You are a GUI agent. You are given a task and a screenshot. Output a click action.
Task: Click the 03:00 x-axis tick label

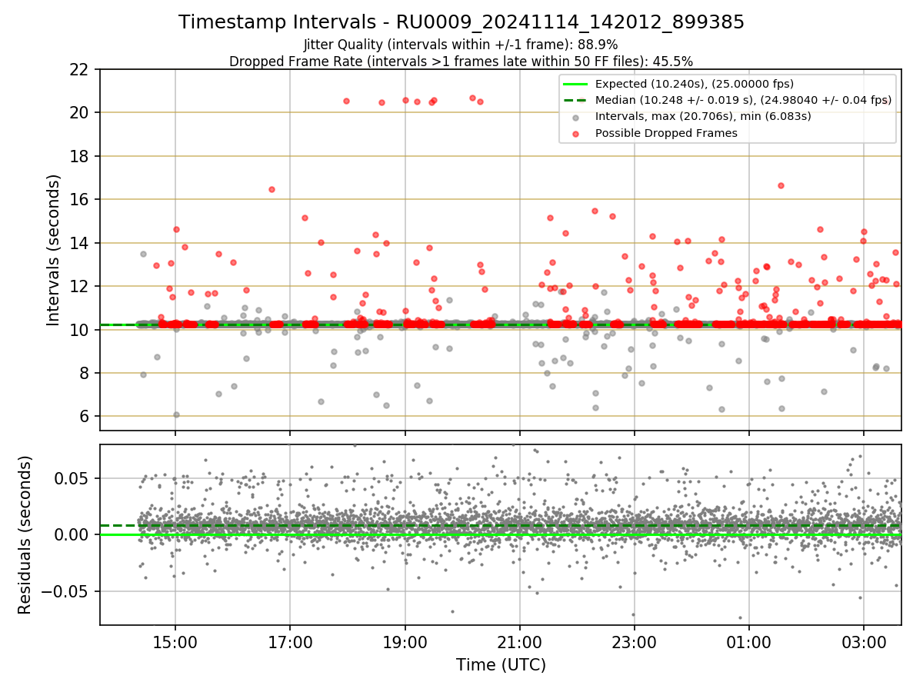click(x=863, y=641)
